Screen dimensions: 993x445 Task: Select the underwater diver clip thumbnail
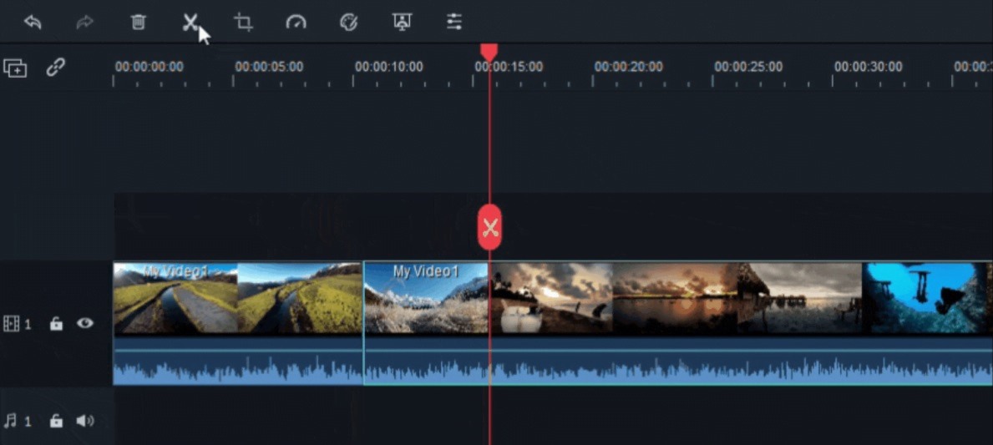click(x=926, y=299)
